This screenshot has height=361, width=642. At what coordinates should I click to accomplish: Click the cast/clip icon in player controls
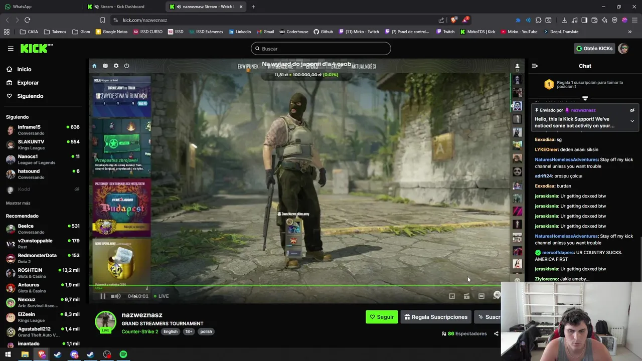point(466,296)
